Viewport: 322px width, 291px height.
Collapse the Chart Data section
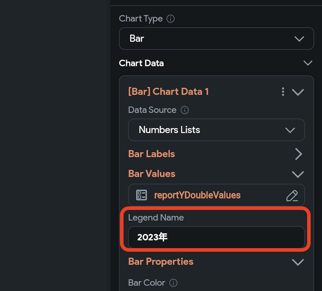point(308,63)
